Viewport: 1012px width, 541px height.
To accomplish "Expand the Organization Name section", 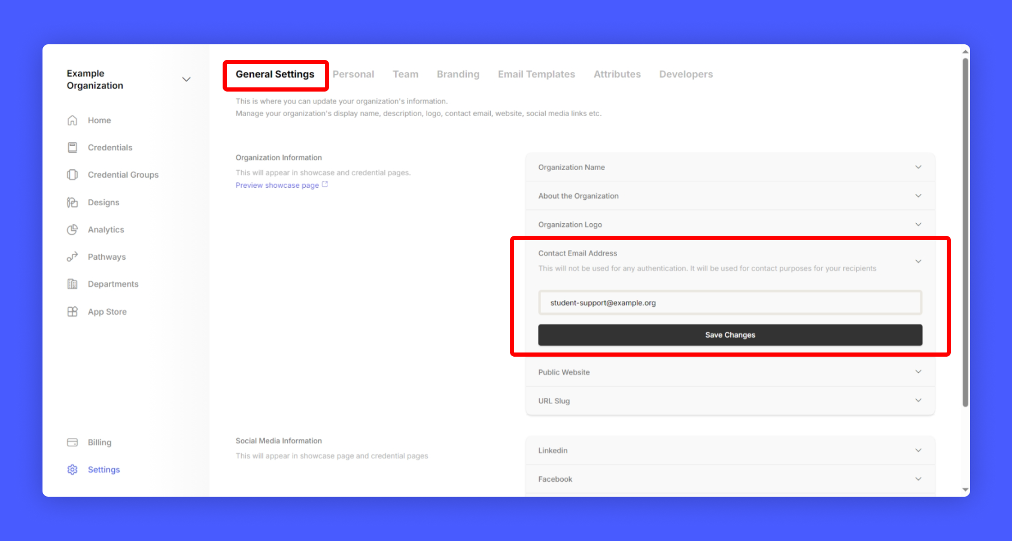I will click(917, 167).
